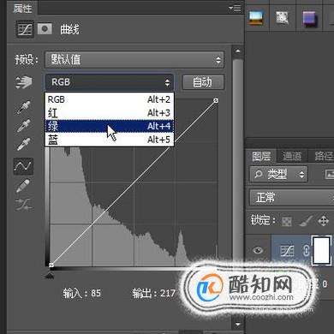The width and height of the screenshot is (334, 334).
Task: Click the textured pattern style thumbnail
Action: pos(283,18)
